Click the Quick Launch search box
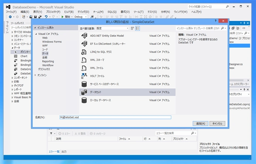Image resolution: width=256 pixels, height=164 pixels. (207, 7)
